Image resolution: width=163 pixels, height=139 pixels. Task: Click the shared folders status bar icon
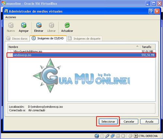point(118,136)
